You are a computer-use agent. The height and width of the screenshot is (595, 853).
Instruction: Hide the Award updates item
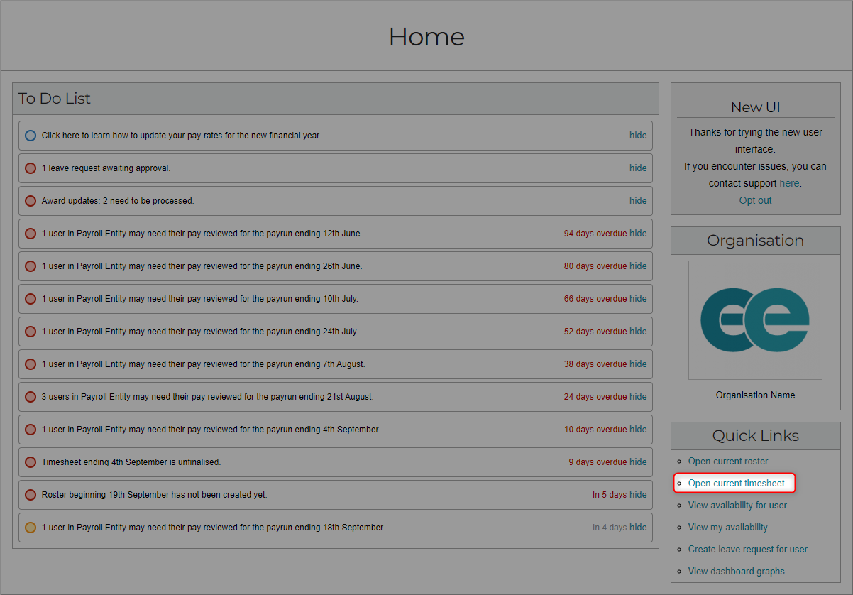click(638, 200)
